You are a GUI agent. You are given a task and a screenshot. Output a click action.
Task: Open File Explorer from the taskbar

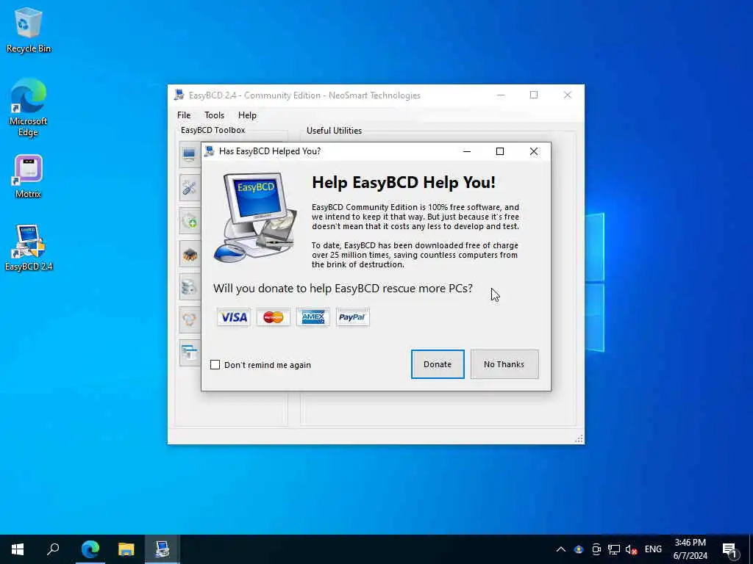click(126, 549)
